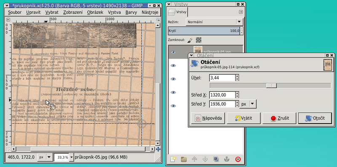The width and height of the screenshot is (337, 167).
Task: Select the Vrstvy tab
Action: pos(178,12)
